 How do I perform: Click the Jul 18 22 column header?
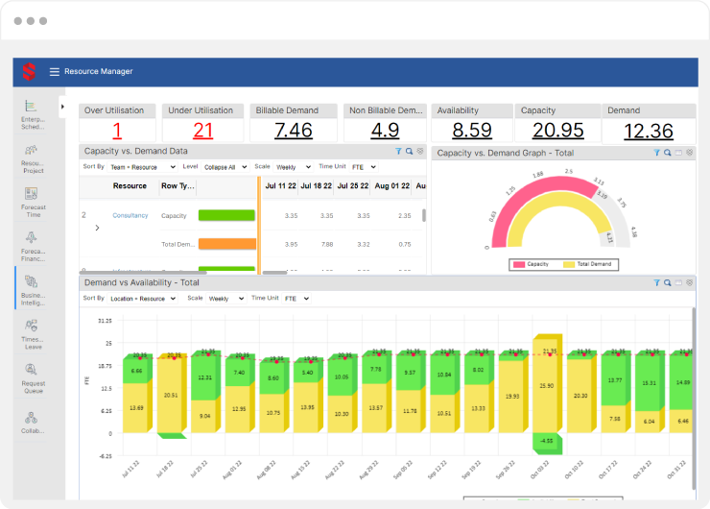(316, 186)
